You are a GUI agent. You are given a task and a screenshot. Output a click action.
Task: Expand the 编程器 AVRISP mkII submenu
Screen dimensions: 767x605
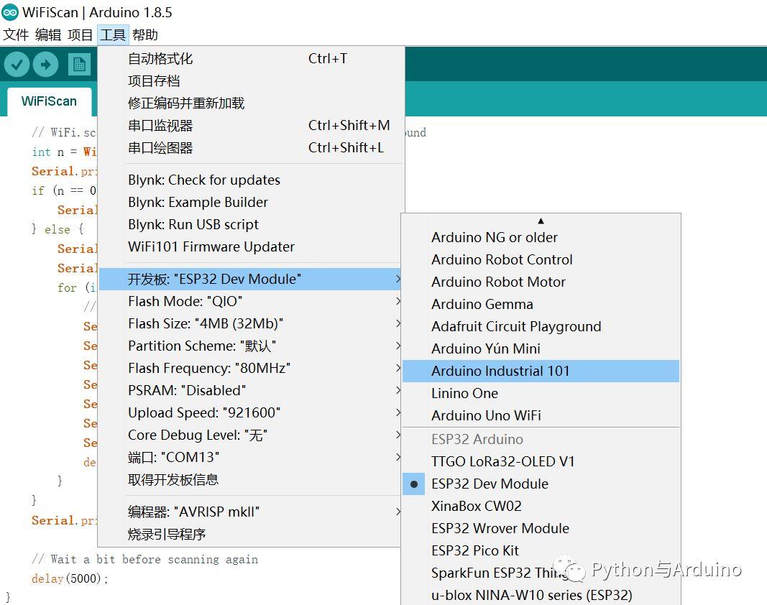click(250, 512)
